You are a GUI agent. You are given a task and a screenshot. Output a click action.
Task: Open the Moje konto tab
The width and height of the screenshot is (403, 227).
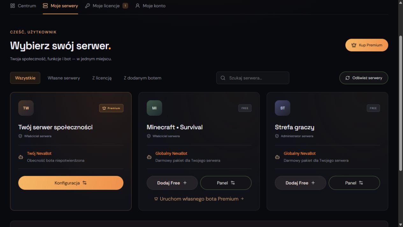point(150,6)
